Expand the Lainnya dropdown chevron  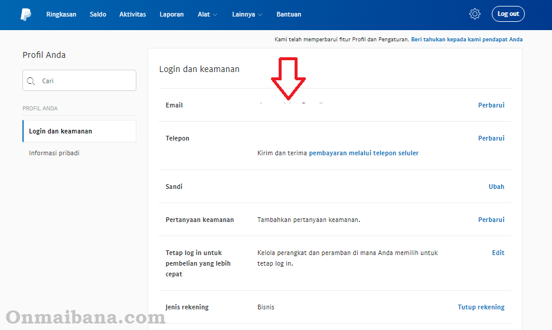(260, 15)
